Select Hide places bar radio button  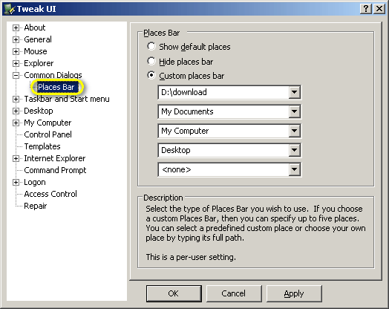pyautogui.click(x=151, y=61)
